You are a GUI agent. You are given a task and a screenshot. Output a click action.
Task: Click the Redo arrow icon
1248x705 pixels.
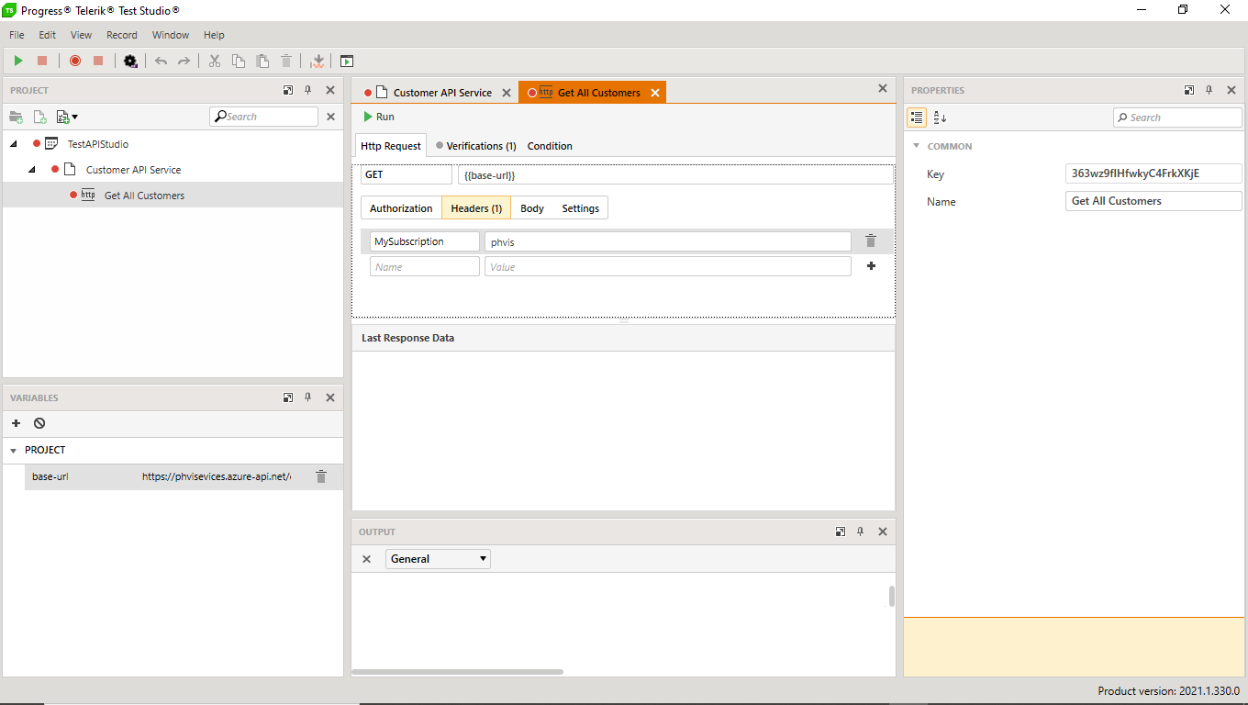click(x=184, y=61)
